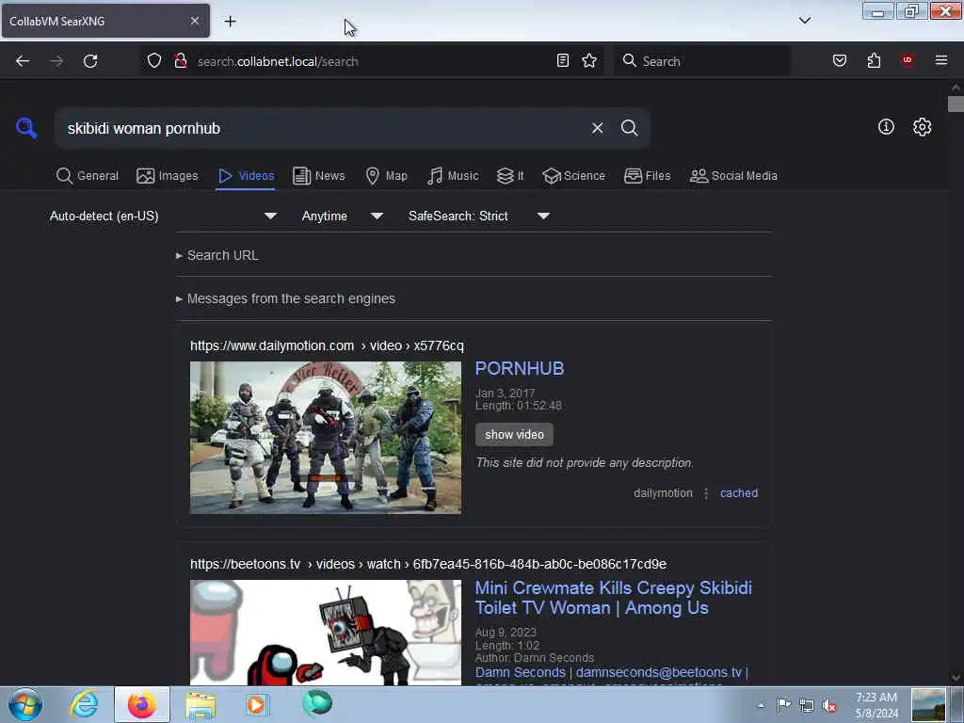Switch to the General category tab
964x723 pixels.
pos(88,176)
